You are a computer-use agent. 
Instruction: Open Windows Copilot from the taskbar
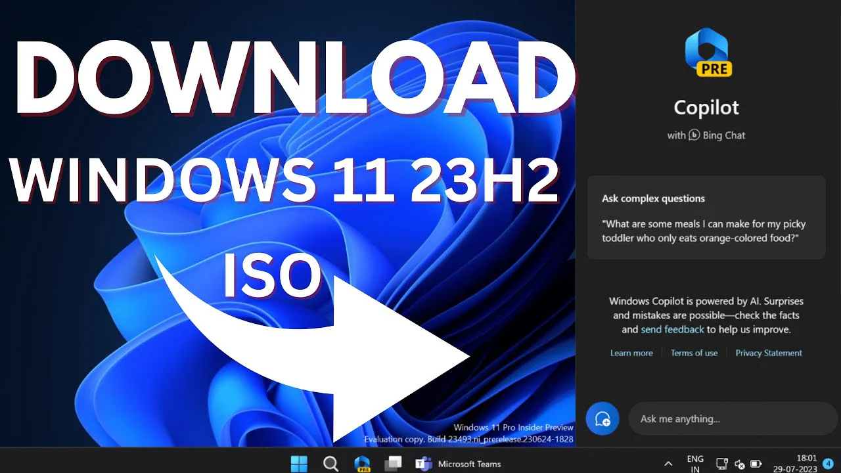click(x=362, y=463)
